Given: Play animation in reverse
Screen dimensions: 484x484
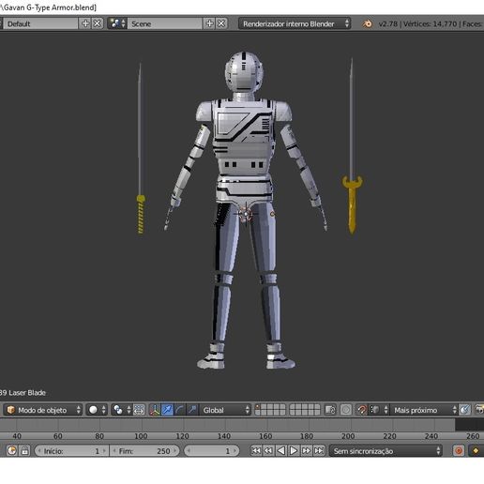Looking at the screenshot, I should pos(281,450).
